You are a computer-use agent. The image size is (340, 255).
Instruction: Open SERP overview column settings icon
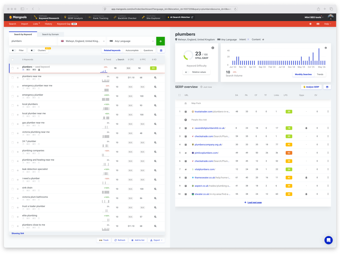[327, 87]
